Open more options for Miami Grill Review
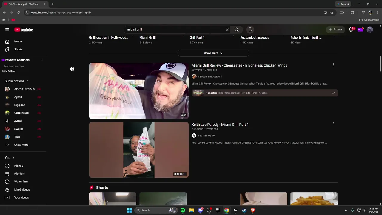The height and width of the screenshot is (215, 382). [334, 65]
